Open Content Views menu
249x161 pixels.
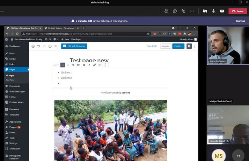16,102
